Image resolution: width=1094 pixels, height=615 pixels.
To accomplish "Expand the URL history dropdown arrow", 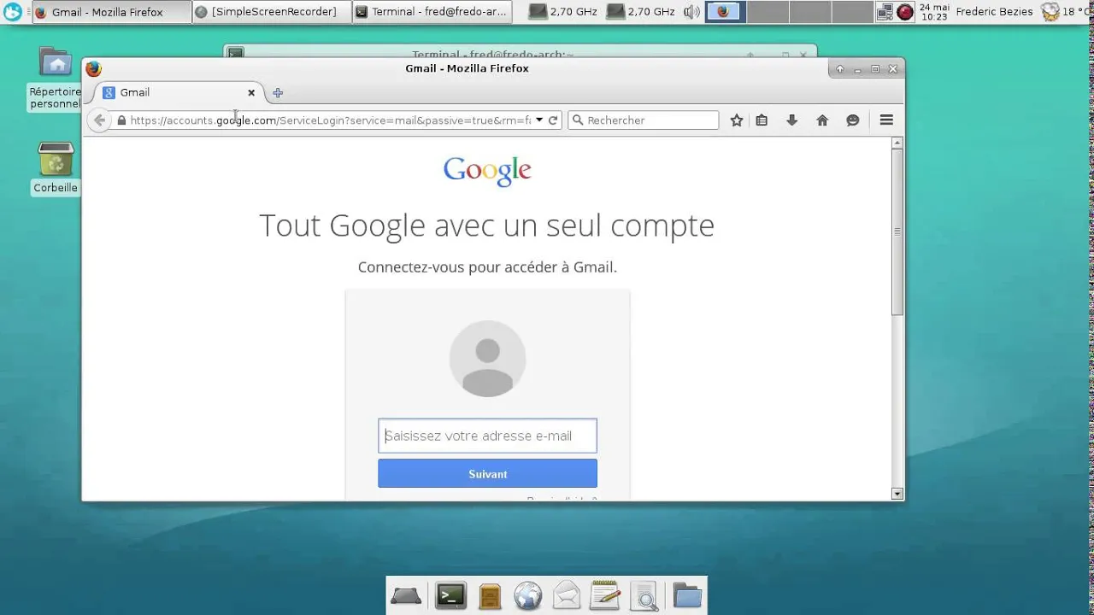I will [539, 120].
